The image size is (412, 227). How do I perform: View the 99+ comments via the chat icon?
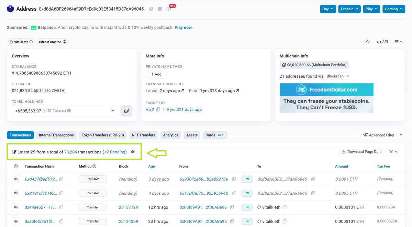[x=169, y=9]
